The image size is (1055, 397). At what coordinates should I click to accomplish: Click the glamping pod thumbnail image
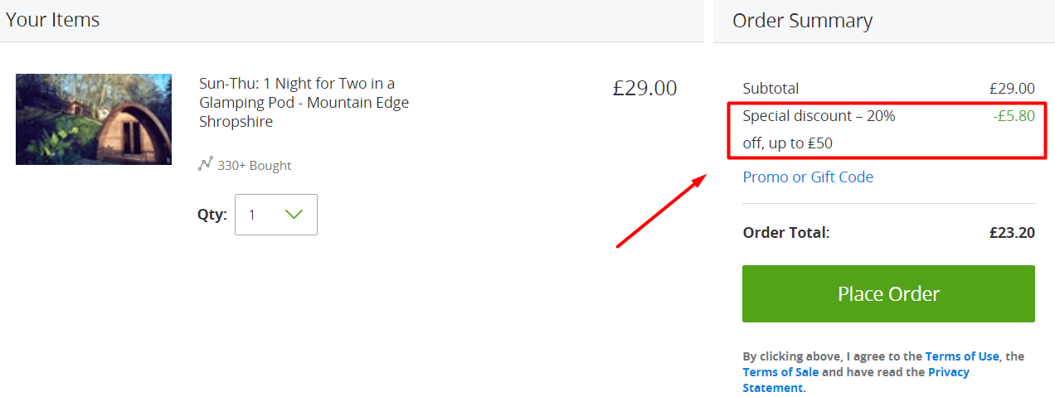tap(94, 119)
